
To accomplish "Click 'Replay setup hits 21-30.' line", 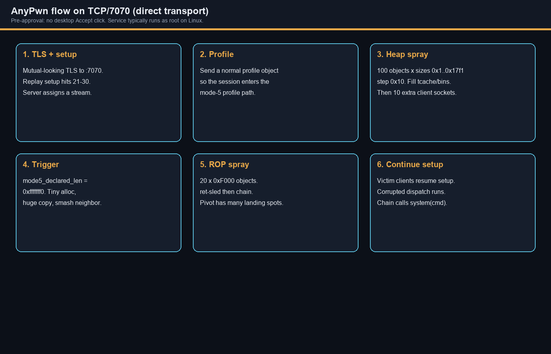I will pos(57,81).
